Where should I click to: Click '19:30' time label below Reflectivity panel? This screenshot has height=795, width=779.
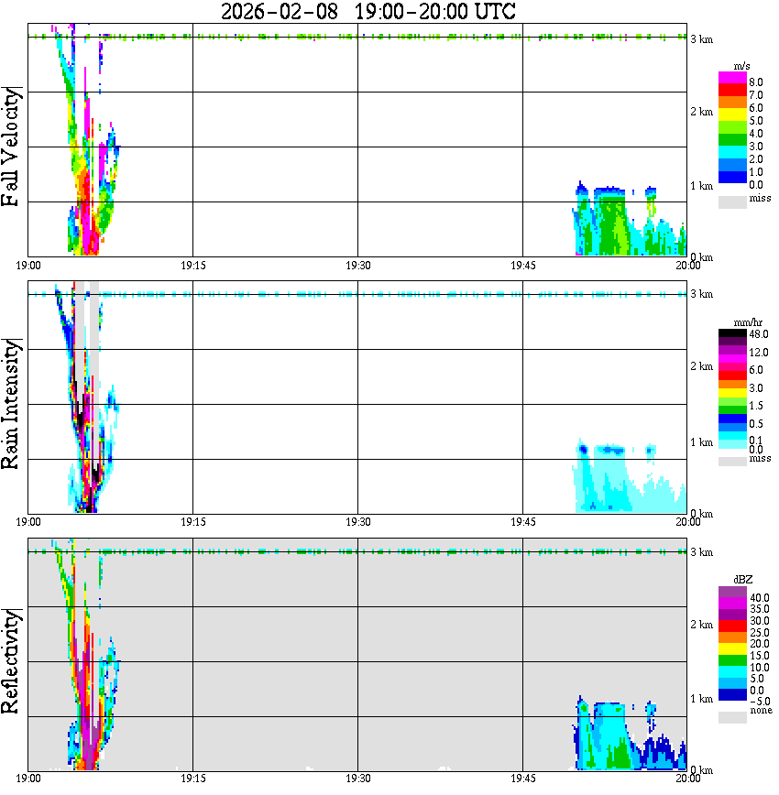(358, 779)
